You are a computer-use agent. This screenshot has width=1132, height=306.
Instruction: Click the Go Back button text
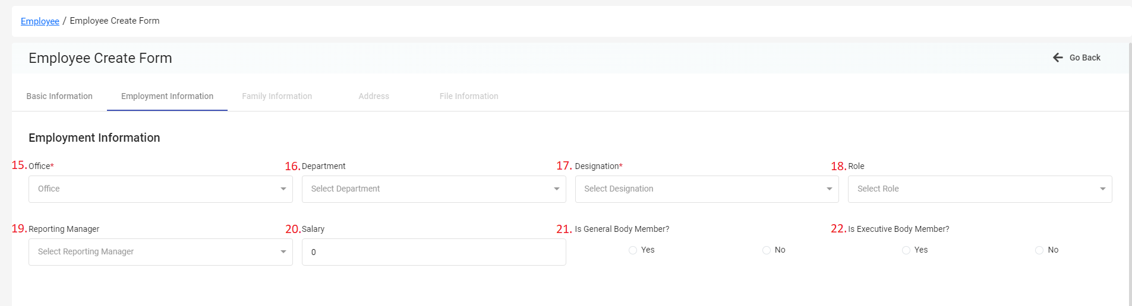1085,58
